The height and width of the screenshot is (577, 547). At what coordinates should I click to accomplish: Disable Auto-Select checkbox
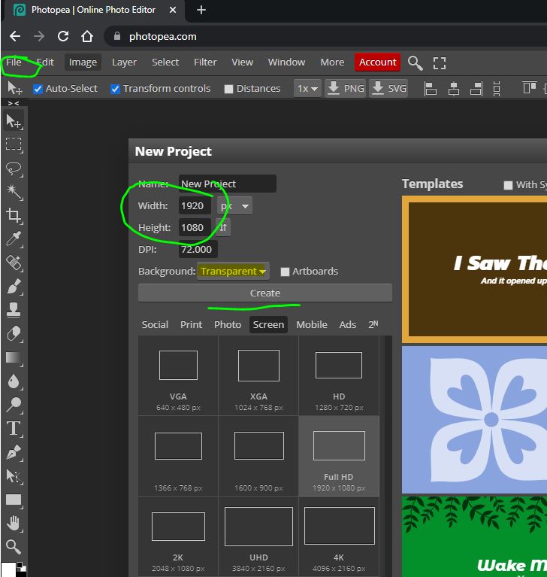point(38,89)
